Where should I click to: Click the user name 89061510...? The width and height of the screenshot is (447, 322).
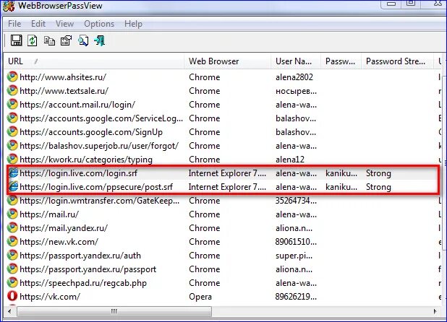click(296, 241)
